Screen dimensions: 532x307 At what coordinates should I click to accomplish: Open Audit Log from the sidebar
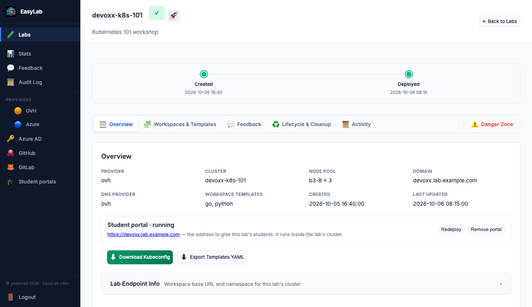pos(40,82)
